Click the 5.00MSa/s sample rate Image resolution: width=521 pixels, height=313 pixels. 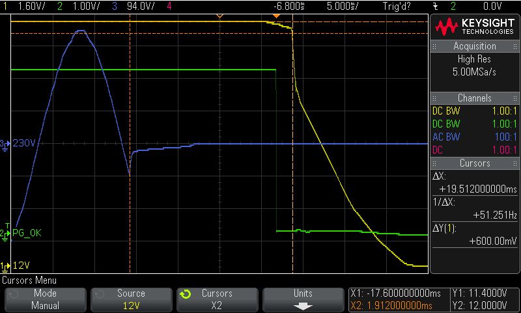(x=474, y=72)
